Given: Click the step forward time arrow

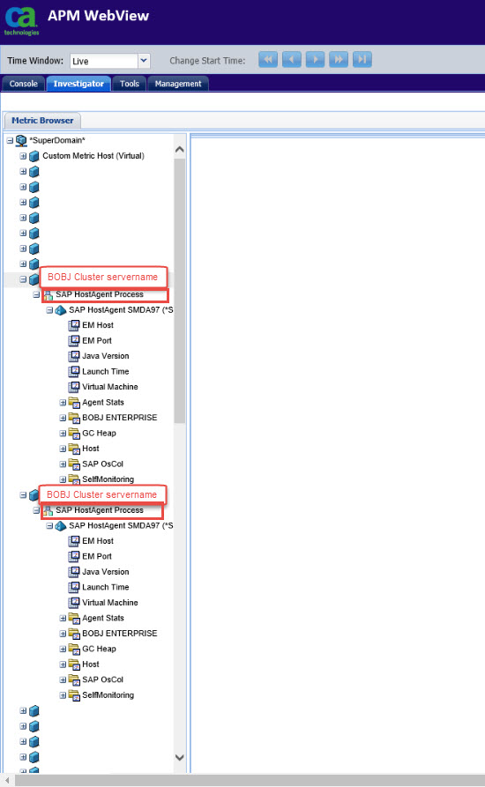Looking at the screenshot, I should pyautogui.click(x=316, y=60).
